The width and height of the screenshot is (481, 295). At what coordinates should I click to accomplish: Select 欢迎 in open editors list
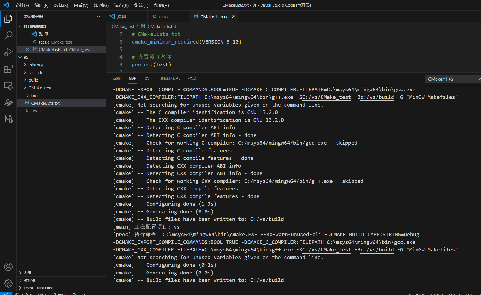click(x=61, y=34)
